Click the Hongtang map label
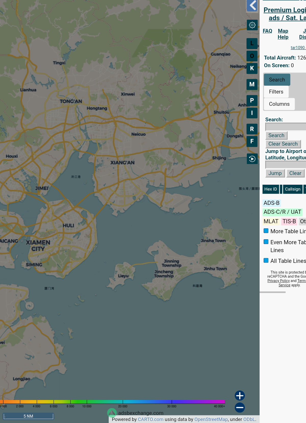 coord(97,108)
